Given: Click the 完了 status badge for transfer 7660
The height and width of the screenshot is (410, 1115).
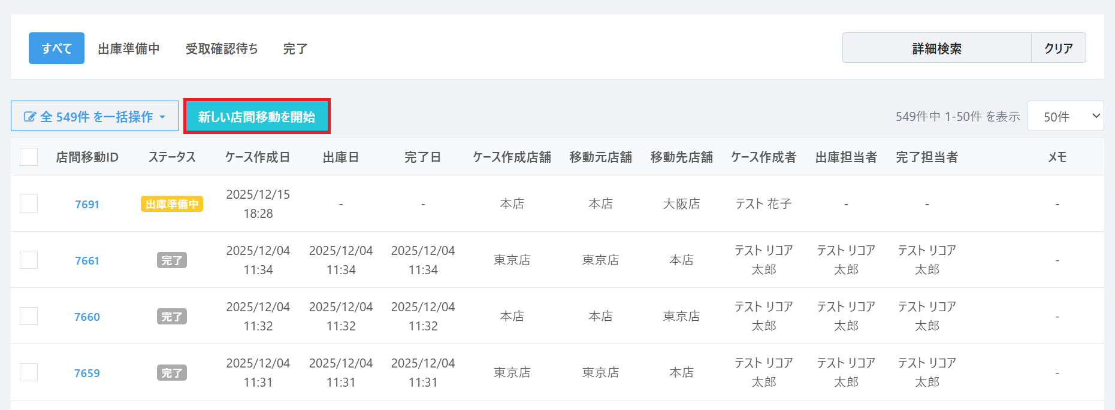Looking at the screenshot, I should (172, 317).
